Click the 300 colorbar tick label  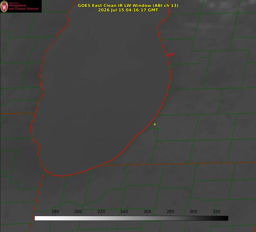pyautogui.click(x=193, y=211)
